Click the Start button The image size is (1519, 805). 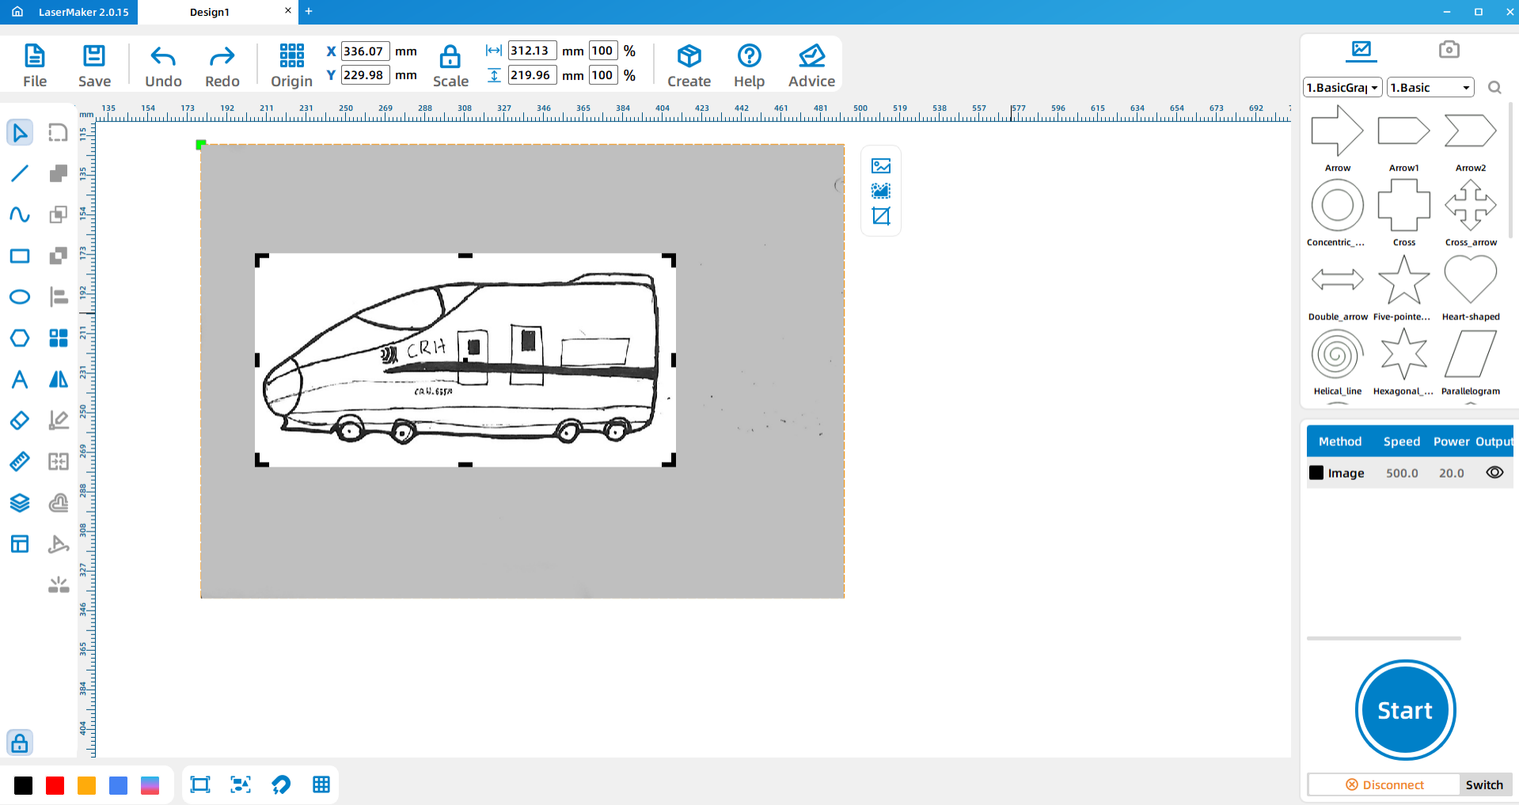point(1405,710)
